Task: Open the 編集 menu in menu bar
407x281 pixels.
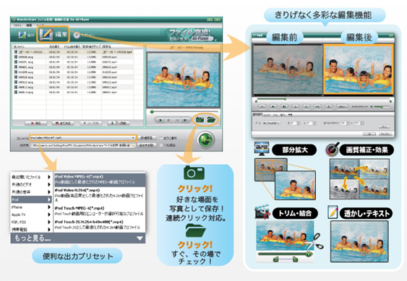Action: tap(29, 25)
